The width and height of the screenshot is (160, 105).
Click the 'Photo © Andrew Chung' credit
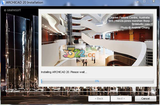[x=135, y=27]
